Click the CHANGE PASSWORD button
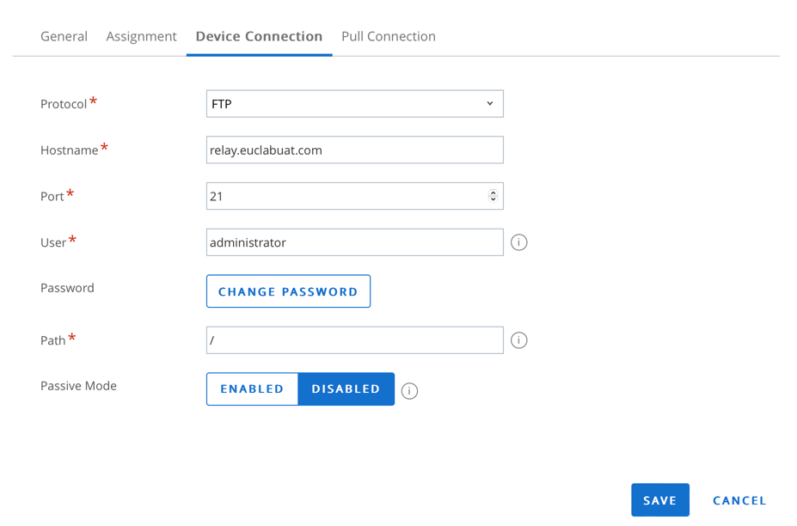Screen dimensions: 797x526 pyautogui.click(x=287, y=291)
